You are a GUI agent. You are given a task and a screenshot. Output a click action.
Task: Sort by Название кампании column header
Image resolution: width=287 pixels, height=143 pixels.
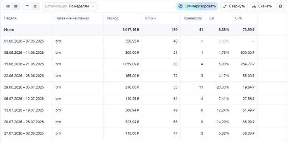pyautogui.click(x=72, y=18)
